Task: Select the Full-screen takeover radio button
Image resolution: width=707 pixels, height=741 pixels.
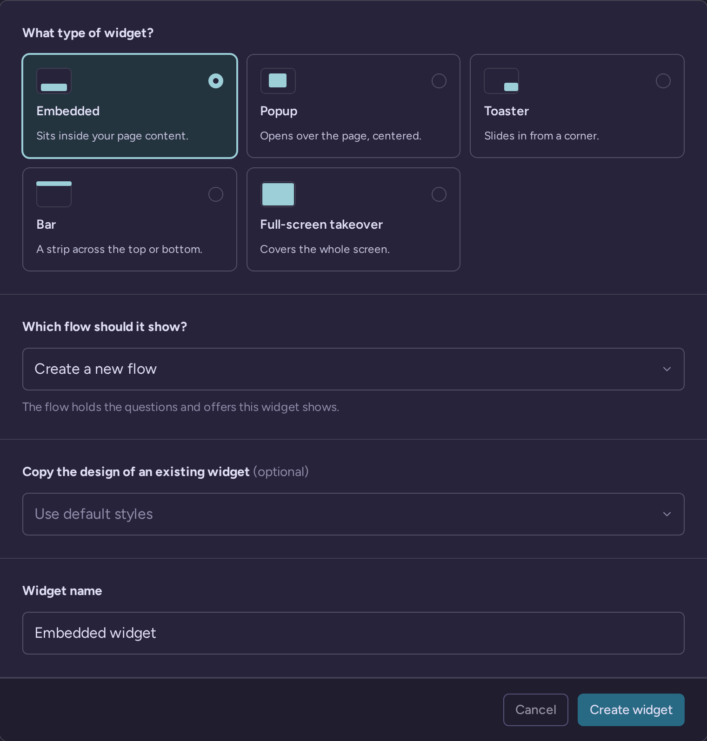Action: [439, 194]
